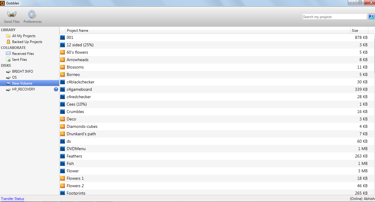Click the Search my projects field
Image resolution: width=375 pixels, height=202 pixels.
tap(335, 17)
